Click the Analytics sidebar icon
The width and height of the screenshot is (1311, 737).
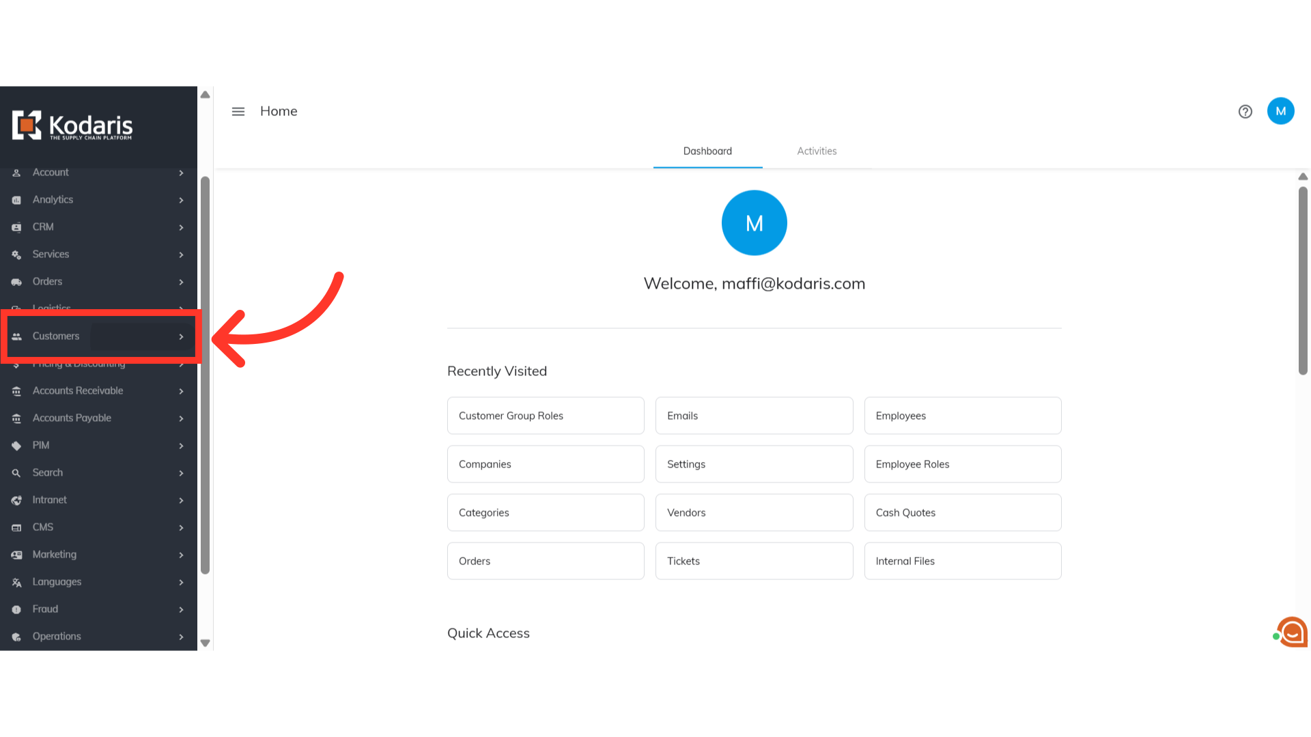(16, 200)
